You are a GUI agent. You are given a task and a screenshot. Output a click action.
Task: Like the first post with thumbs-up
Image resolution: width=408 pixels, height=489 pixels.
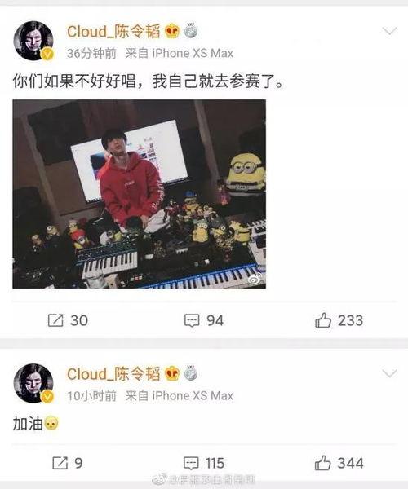[x=323, y=320]
